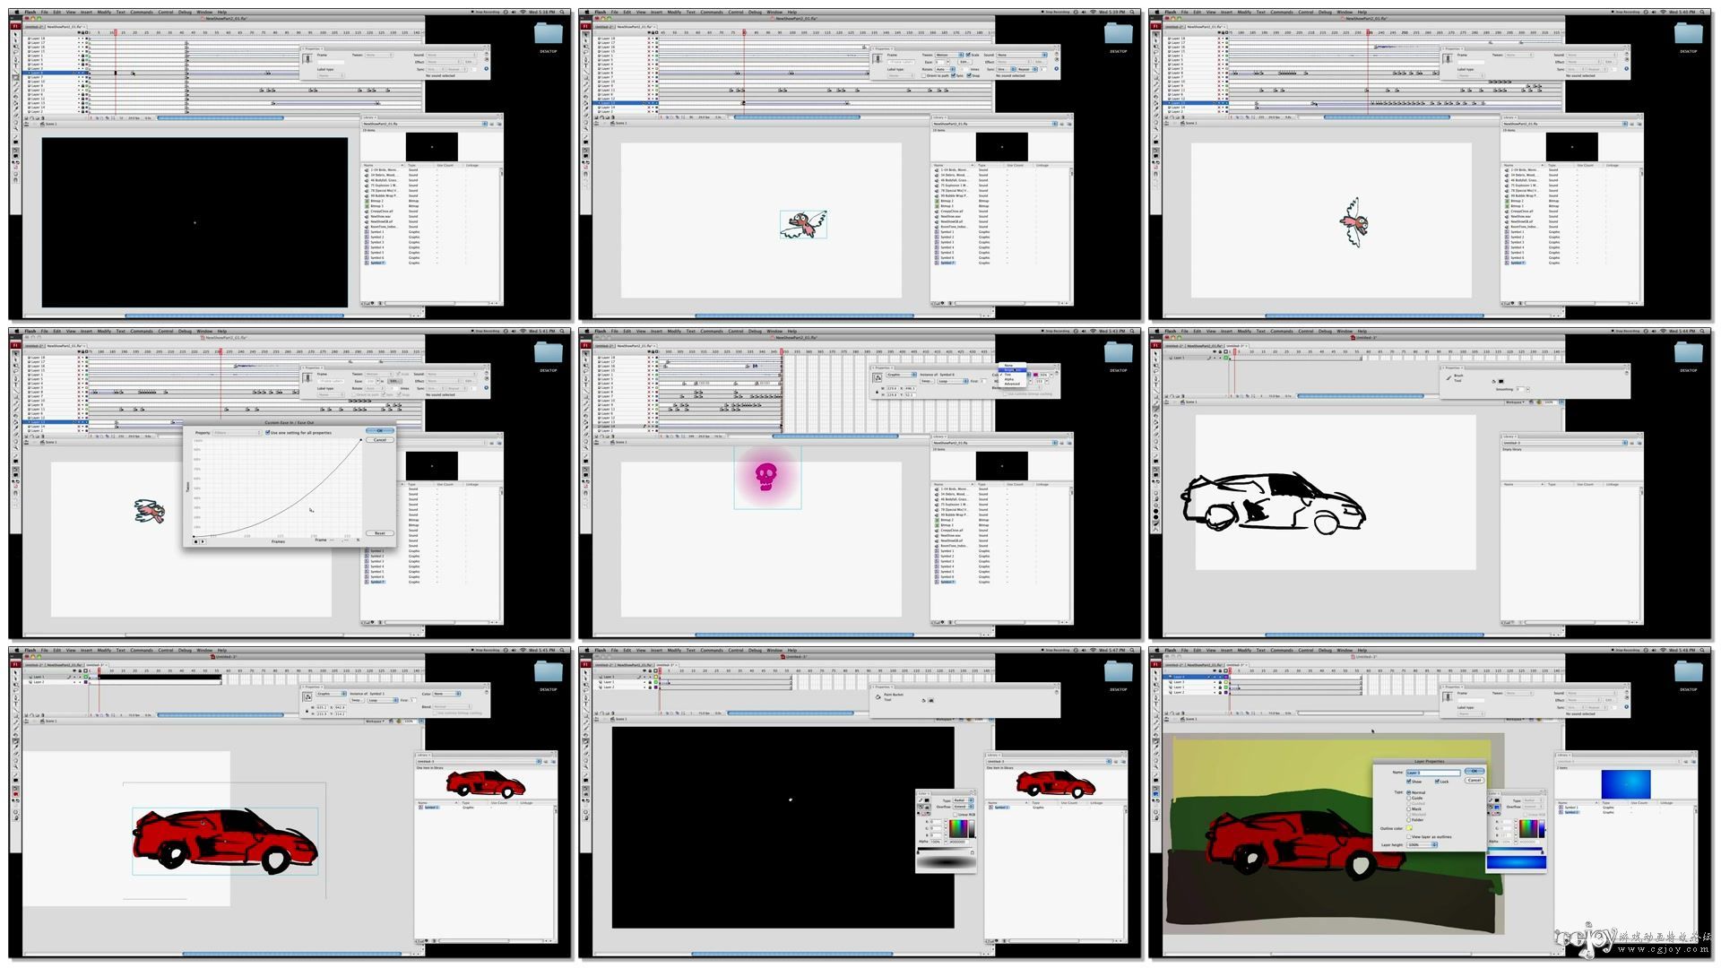Viewport: 1721px width, 968px height.
Task: Open Overflow dropdown in the Paint Bucket screenshot Color panel
Action: pyautogui.click(x=964, y=807)
